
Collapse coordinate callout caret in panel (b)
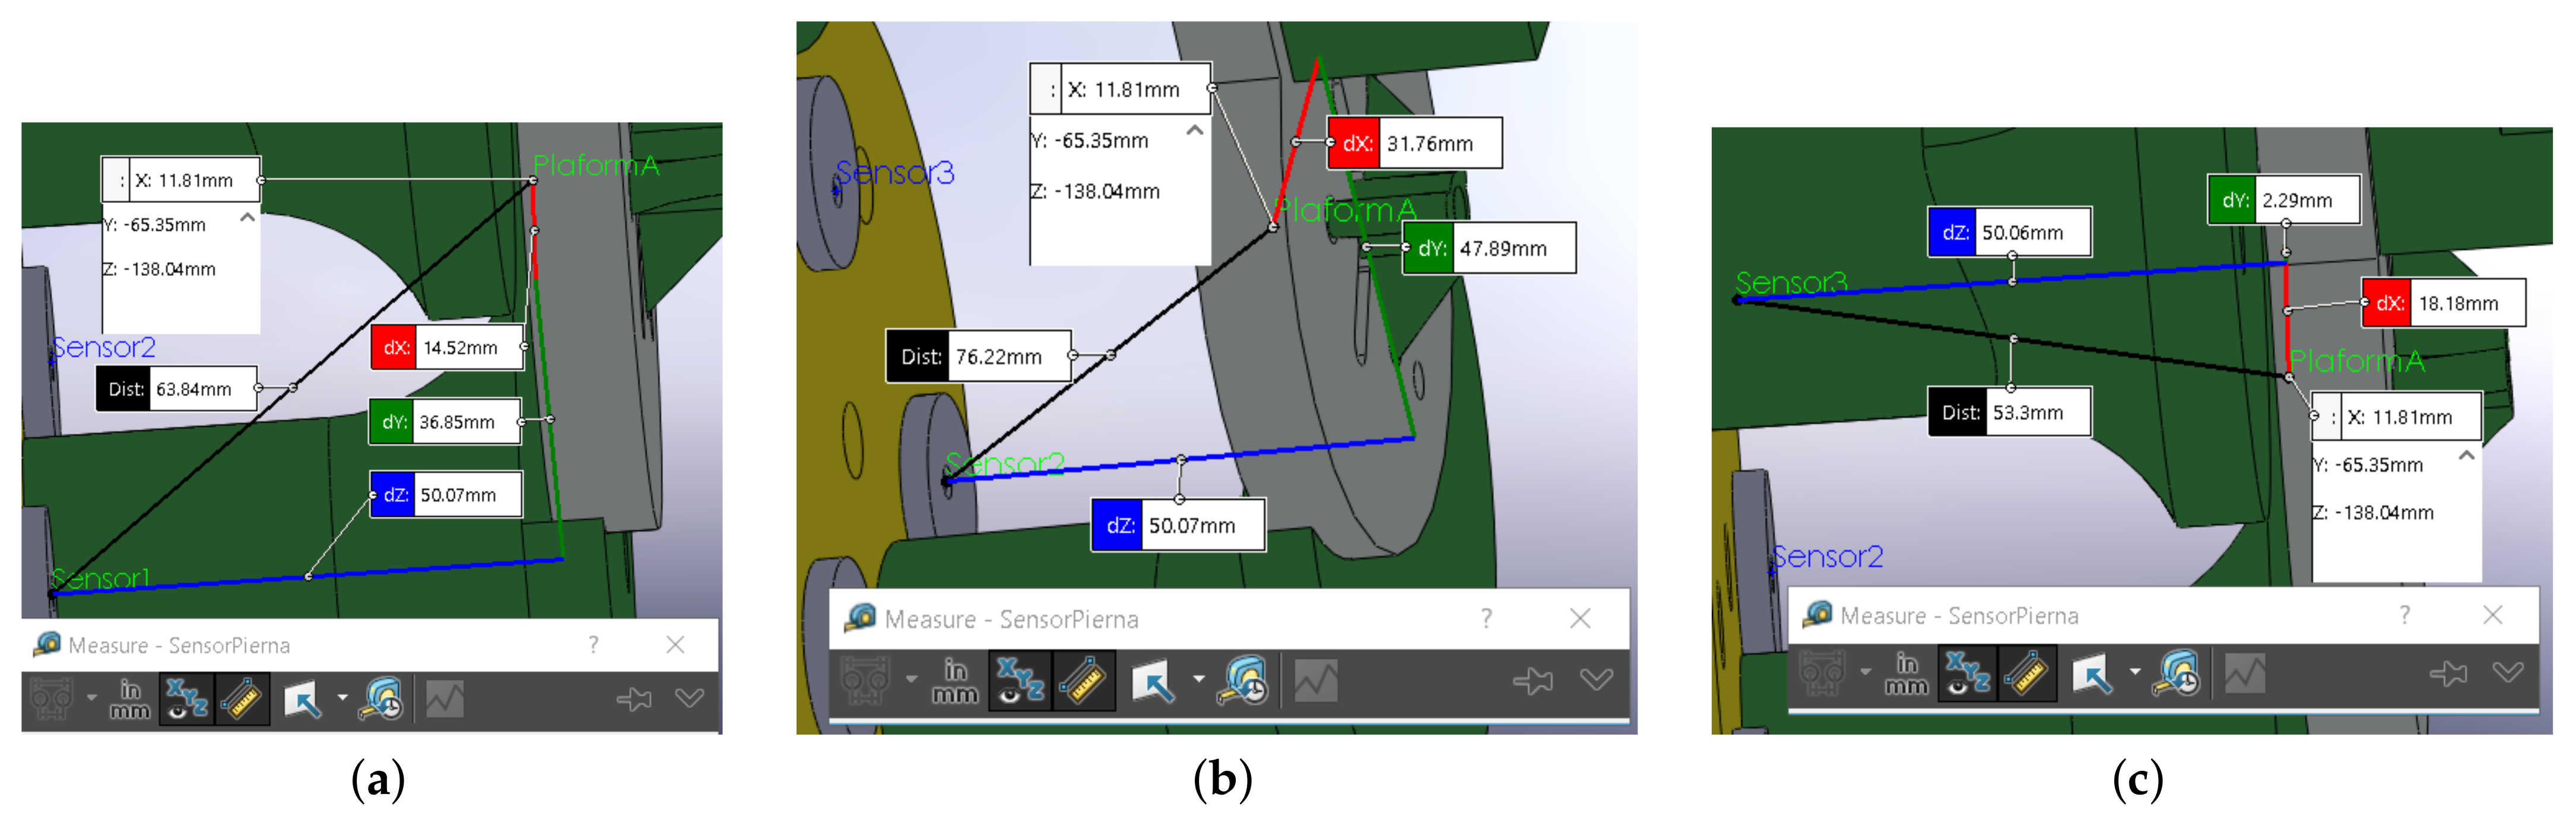1194,131
